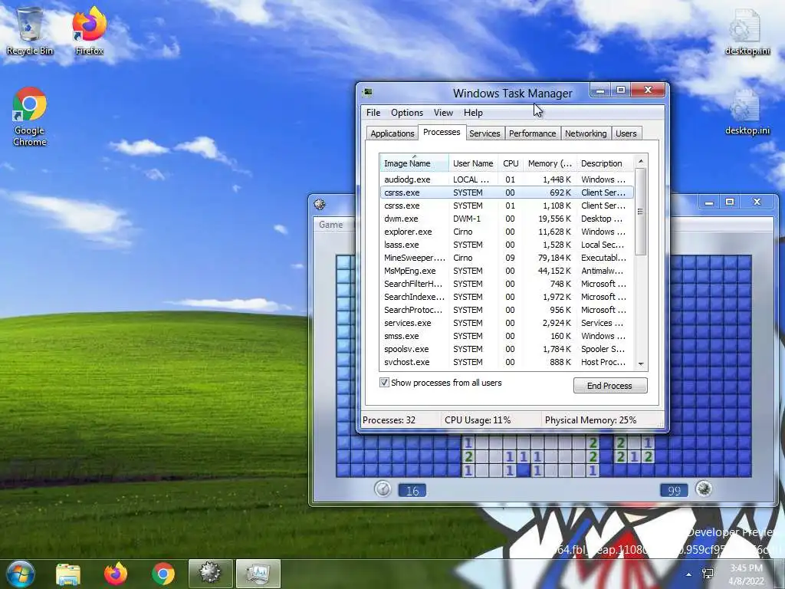Click the process list scrollbar thumb

(641, 212)
